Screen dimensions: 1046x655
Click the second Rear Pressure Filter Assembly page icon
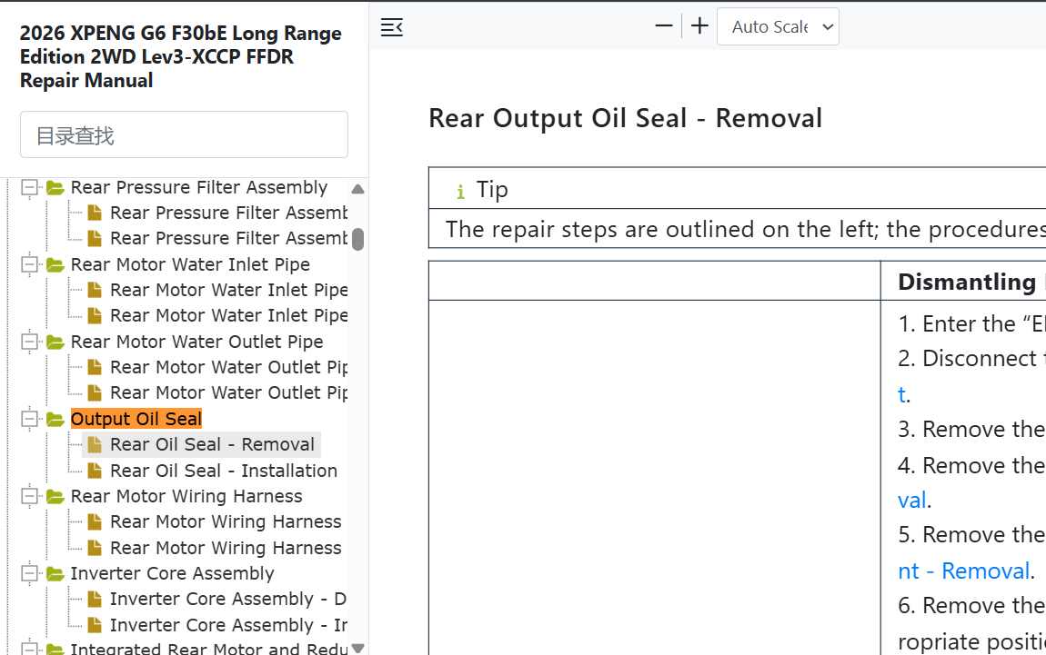(x=95, y=238)
